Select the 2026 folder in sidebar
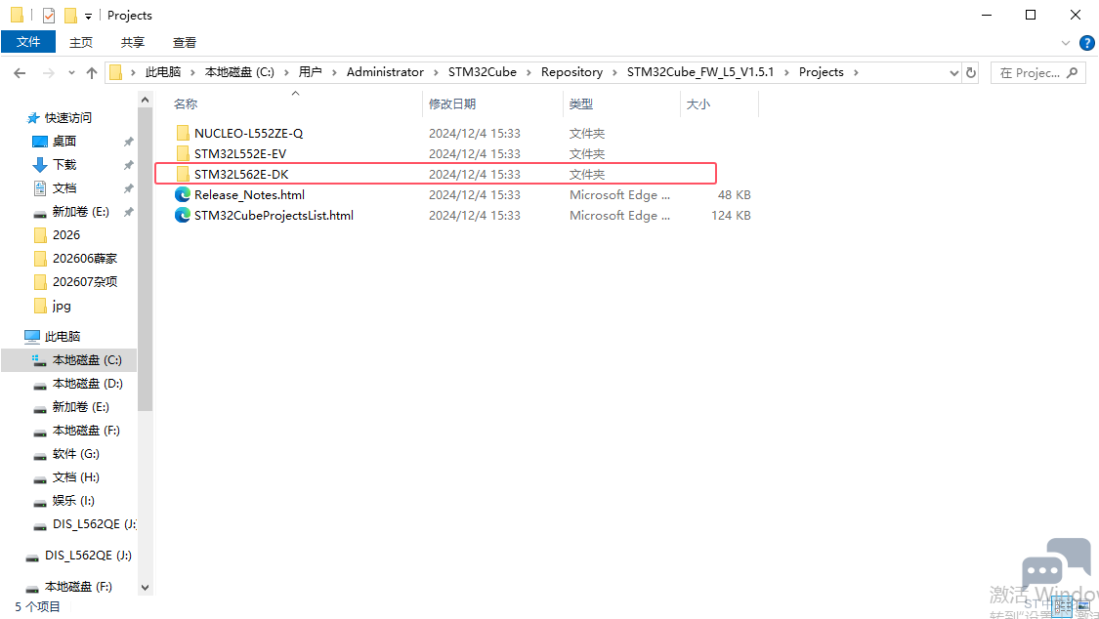Viewport: 1099px width, 619px height. (66, 235)
